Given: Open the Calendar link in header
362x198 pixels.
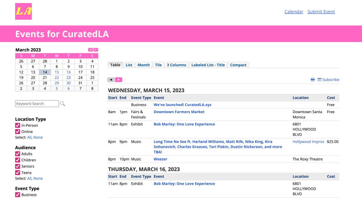Looking at the screenshot, I should click(294, 11).
